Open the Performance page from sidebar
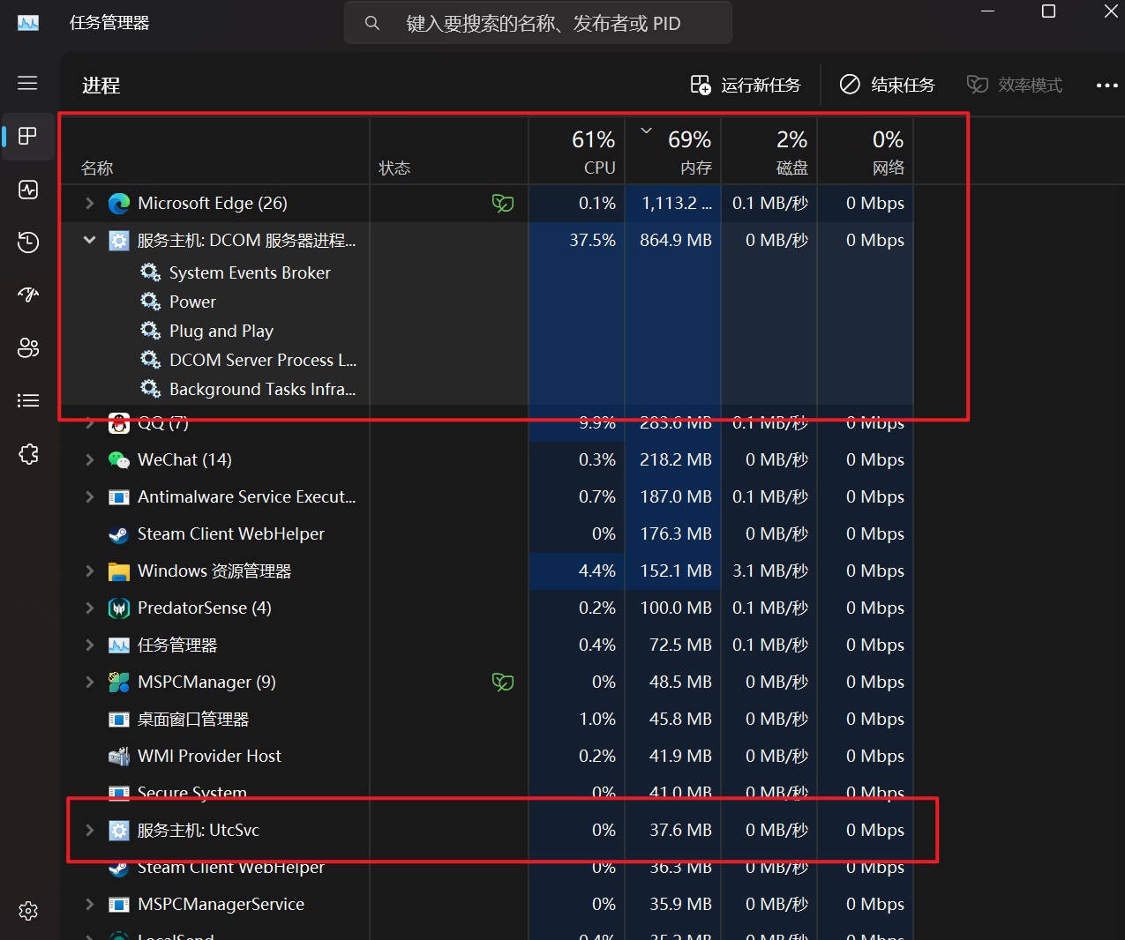This screenshot has width=1125, height=940. coord(28,190)
